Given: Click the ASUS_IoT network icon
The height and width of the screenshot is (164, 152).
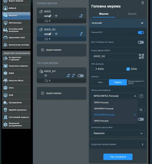Looking at the screenshot, I should (41, 71).
